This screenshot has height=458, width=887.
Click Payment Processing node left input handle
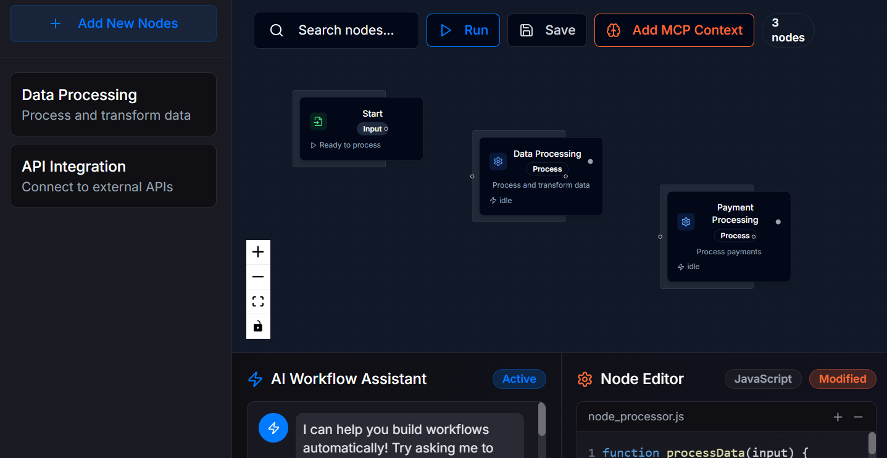660,236
